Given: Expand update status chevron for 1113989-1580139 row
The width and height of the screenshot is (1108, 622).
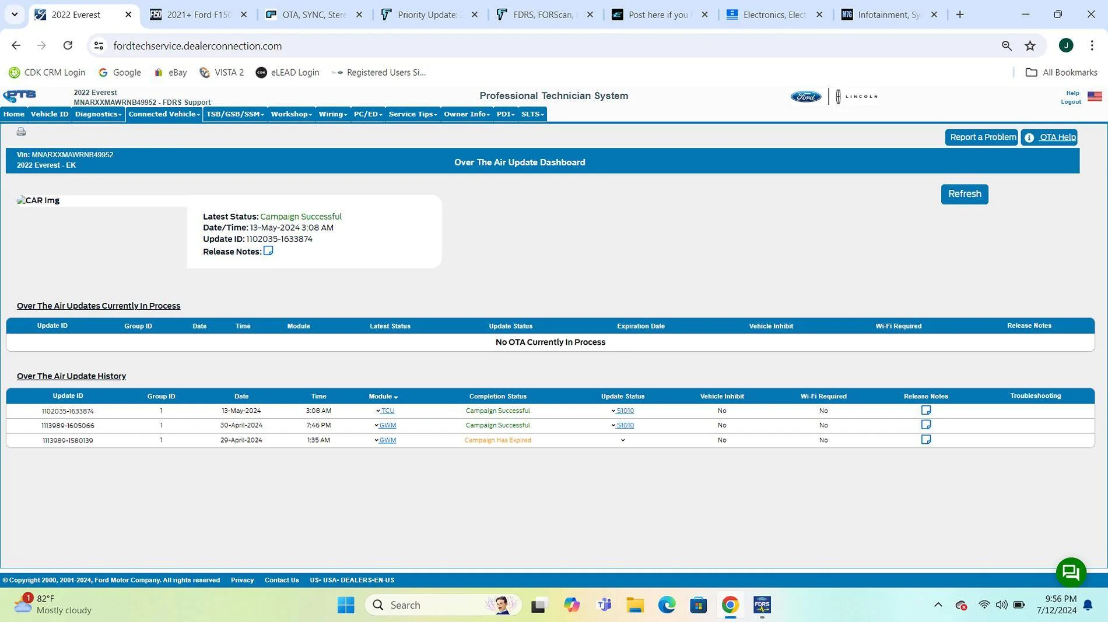Looking at the screenshot, I should 623,440.
